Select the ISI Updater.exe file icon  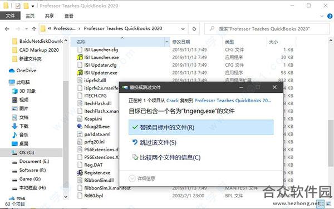pyautogui.click(x=80, y=73)
